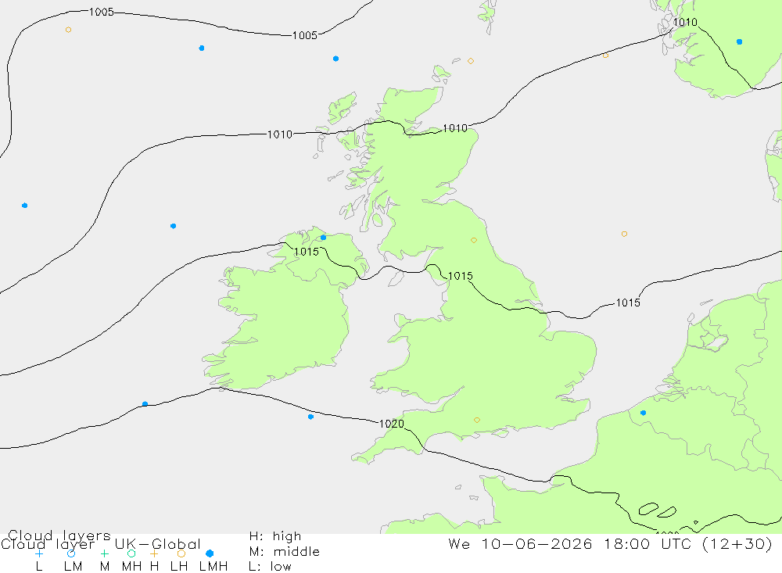The width and height of the screenshot is (782, 573).
Task: Click the 1015 label in the North Sea
Action: [x=628, y=303]
